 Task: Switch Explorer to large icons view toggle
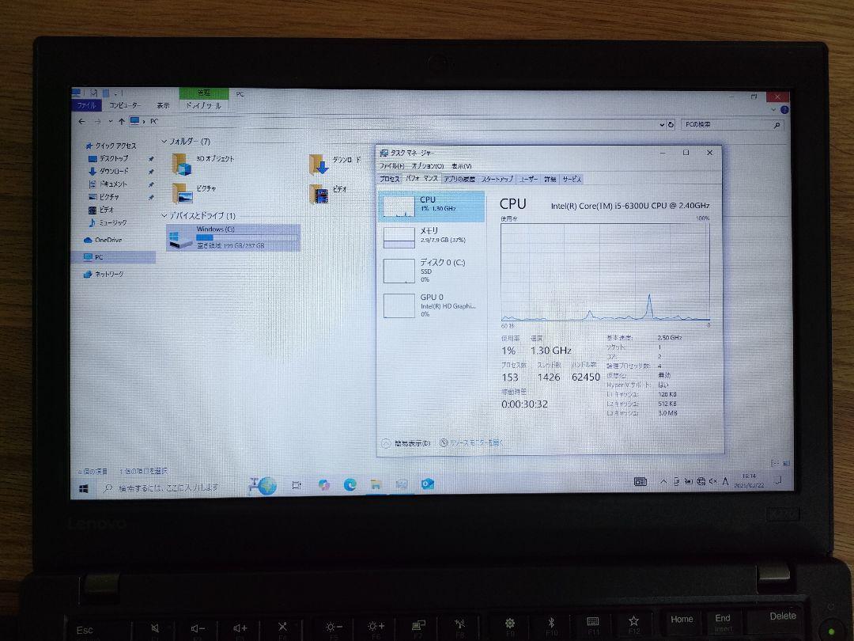[786, 463]
